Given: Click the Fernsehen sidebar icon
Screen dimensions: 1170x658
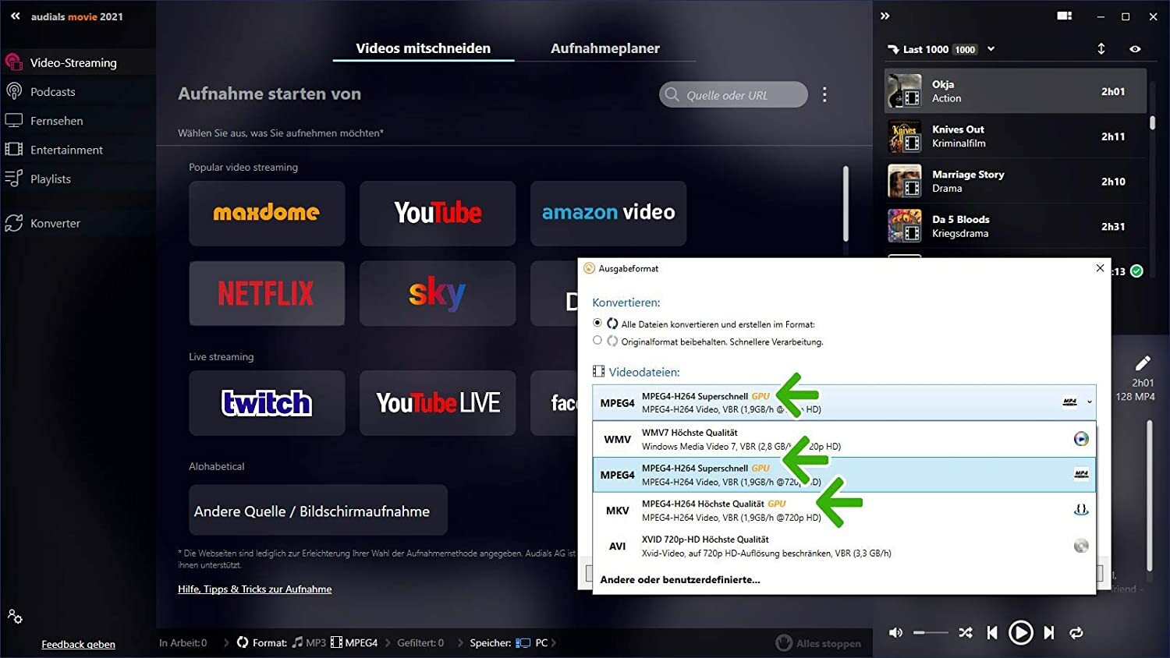Looking at the screenshot, I should coord(13,120).
